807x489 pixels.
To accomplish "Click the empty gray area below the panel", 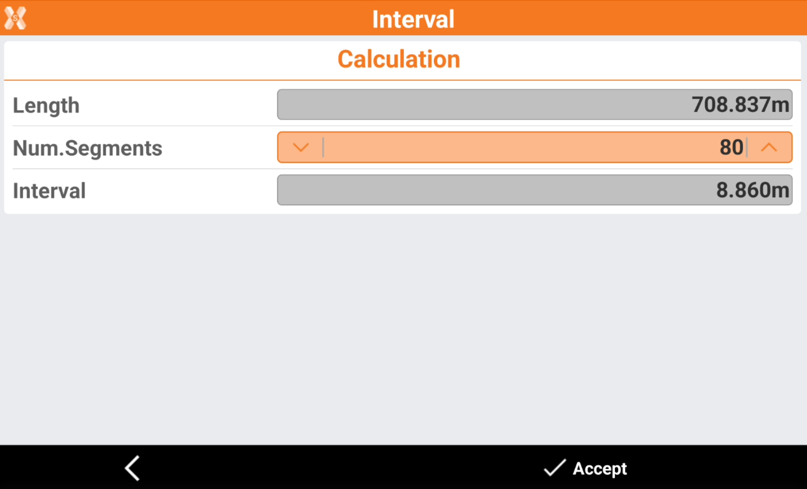I will pos(403,330).
